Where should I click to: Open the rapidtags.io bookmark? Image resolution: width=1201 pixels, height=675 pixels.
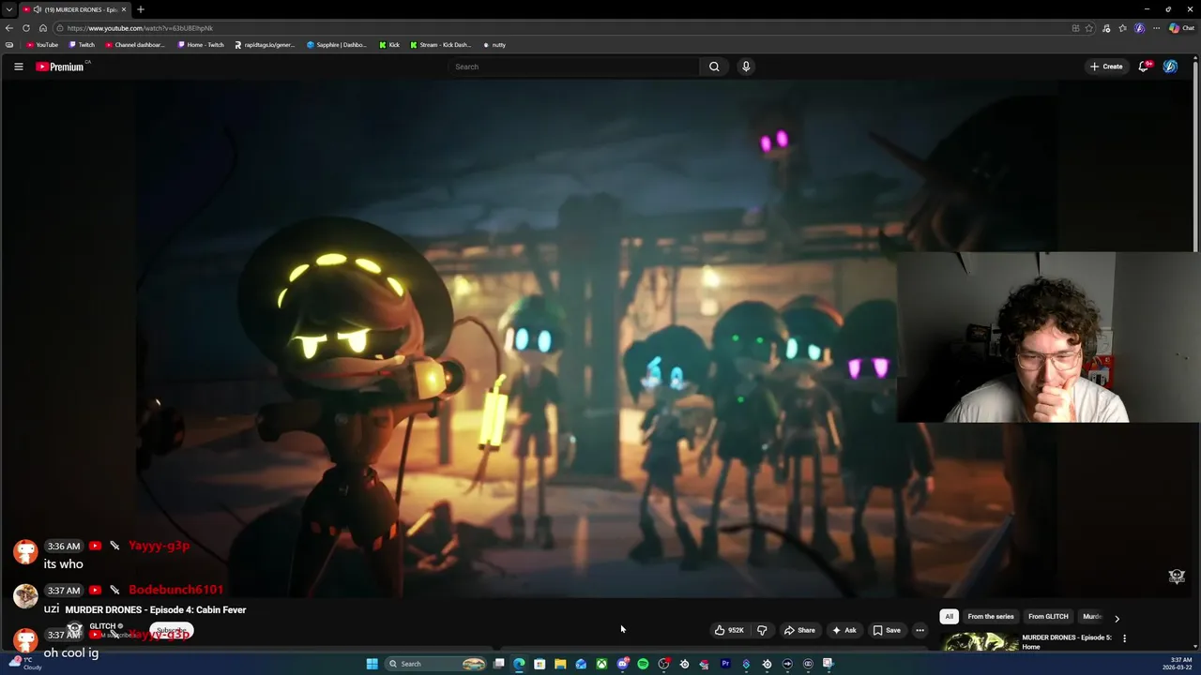265,45
